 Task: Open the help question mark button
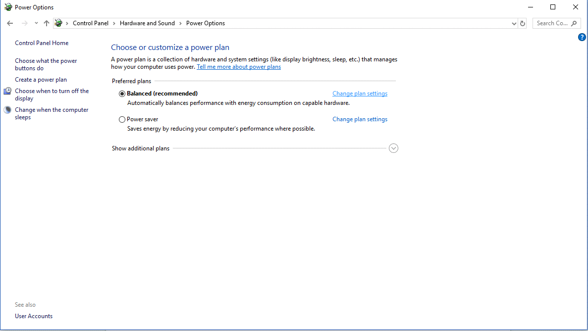coord(582,37)
